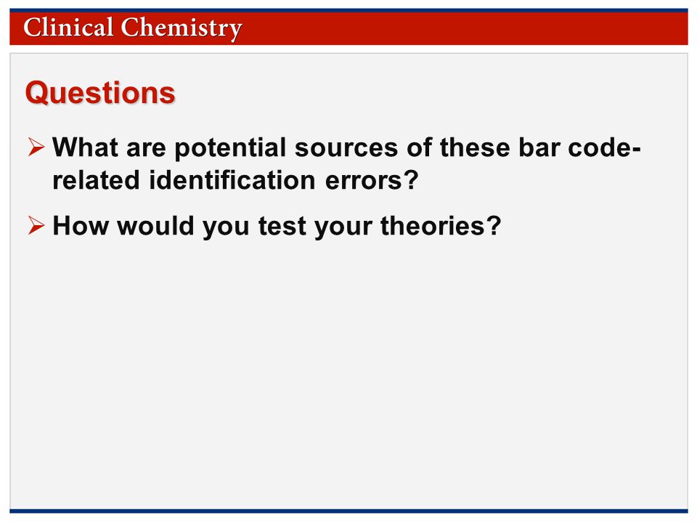Click the empty gray area below the bullets
Image resolution: width=697 pixels, height=523 pixels.
(x=348, y=373)
